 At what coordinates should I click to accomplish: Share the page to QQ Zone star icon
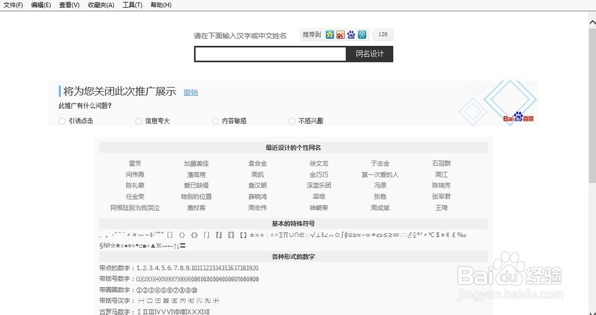(x=330, y=35)
